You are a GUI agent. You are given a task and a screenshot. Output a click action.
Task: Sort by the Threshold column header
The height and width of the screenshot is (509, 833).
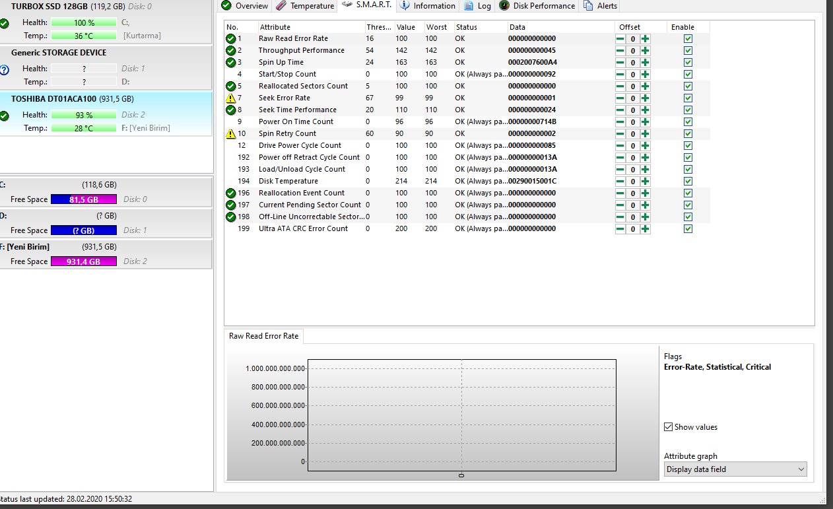pos(380,27)
